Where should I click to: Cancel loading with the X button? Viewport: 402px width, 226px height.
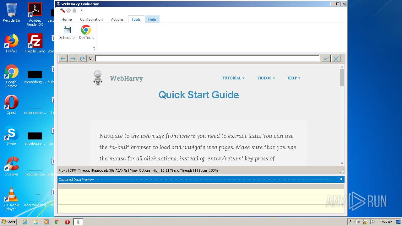pyautogui.click(x=336, y=58)
